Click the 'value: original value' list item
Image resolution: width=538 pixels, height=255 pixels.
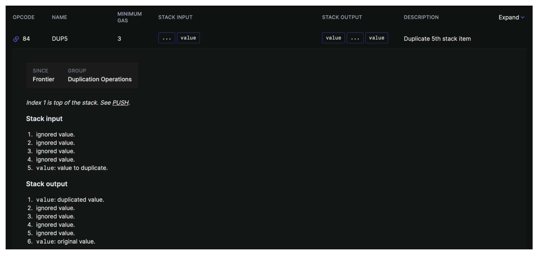[66, 241]
